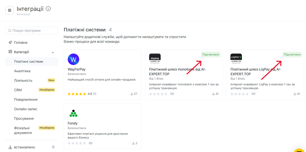Click the info icon beside Інтеграції
This screenshot has height=152, width=306.
click(48, 9)
